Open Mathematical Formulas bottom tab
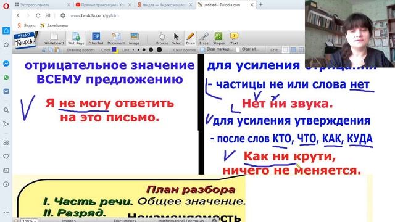The width and height of the screenshot is (395, 222). pos(181,220)
